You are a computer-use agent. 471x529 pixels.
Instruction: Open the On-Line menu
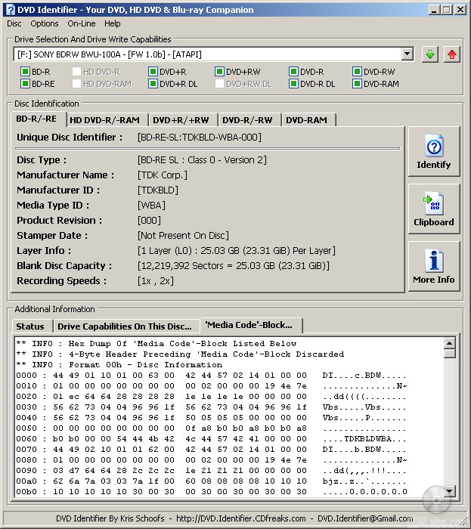click(81, 23)
